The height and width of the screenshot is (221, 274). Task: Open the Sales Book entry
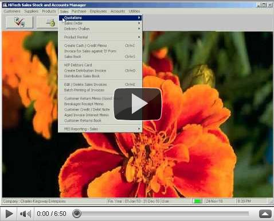[x=100, y=57]
